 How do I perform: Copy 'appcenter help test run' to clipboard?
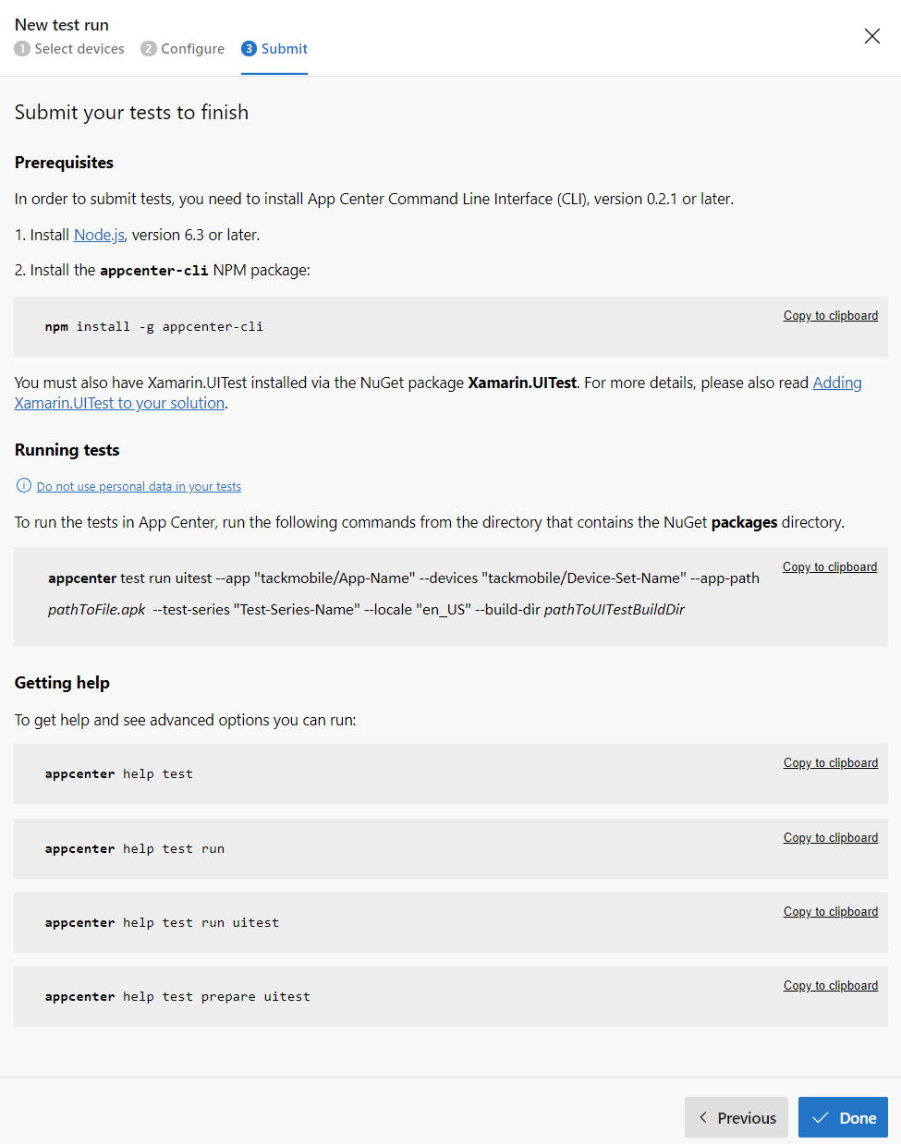click(831, 837)
